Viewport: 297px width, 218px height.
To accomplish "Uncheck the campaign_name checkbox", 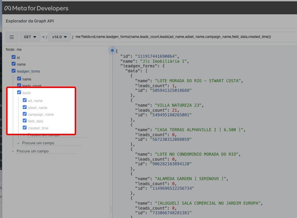I will [x=25, y=114].
